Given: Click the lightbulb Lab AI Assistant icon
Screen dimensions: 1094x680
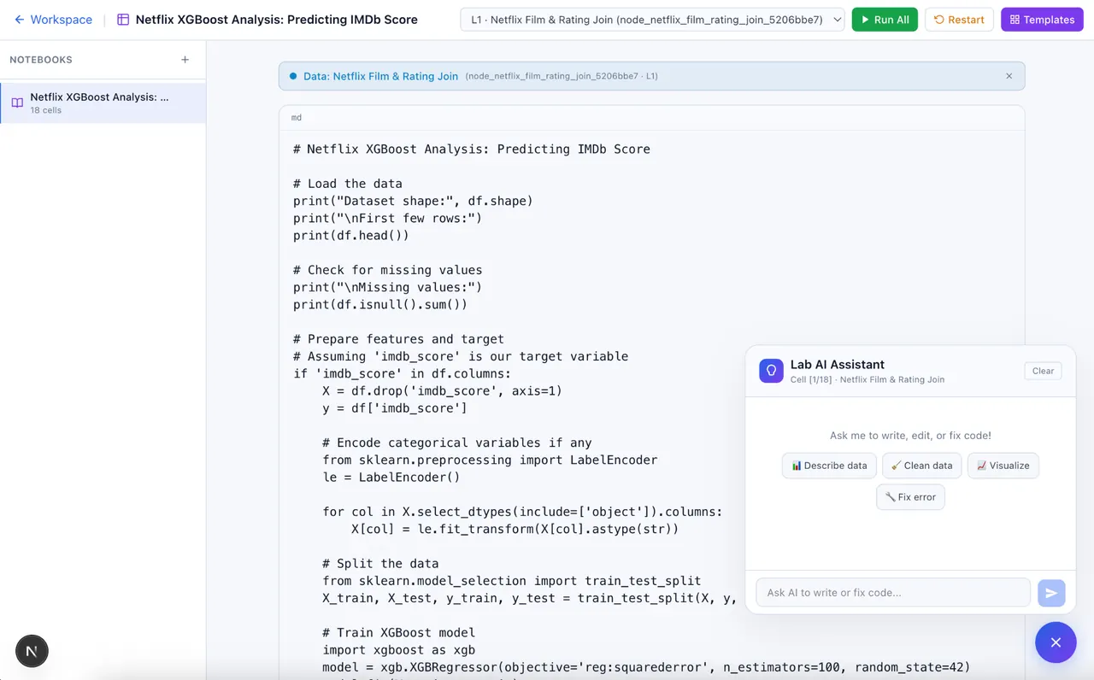Looking at the screenshot, I should pyautogui.click(x=771, y=371).
